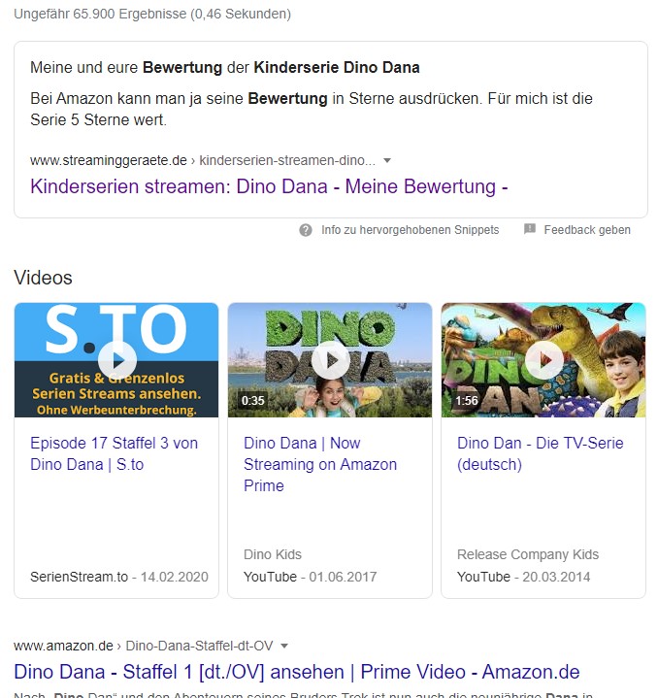The width and height of the screenshot is (658, 698).
Task: Open 'Dino Dana - Staffel 1 [dt./OV] ansehen' link
Action: coord(297,672)
